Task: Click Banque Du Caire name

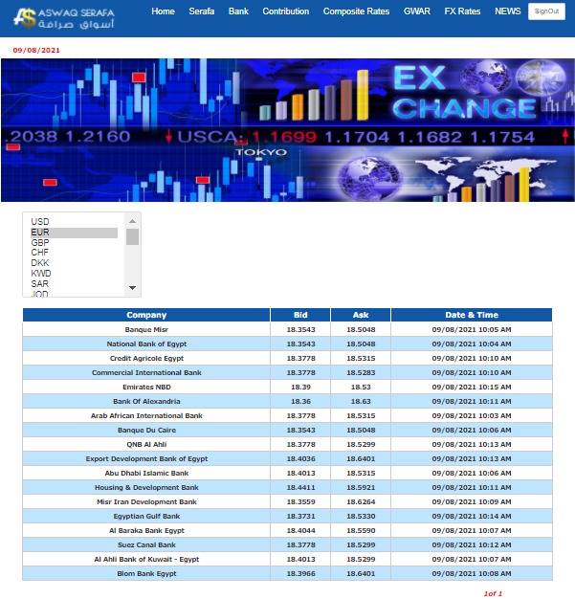Action: (x=146, y=431)
